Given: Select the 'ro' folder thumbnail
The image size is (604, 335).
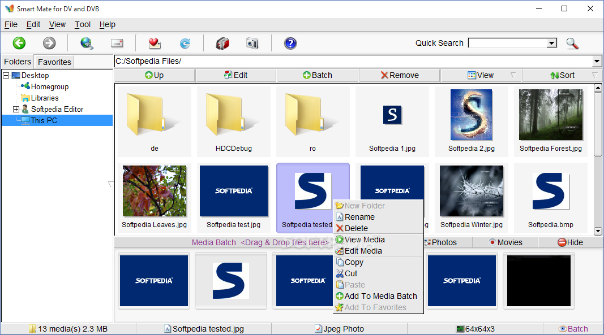Looking at the screenshot, I should pos(313,121).
